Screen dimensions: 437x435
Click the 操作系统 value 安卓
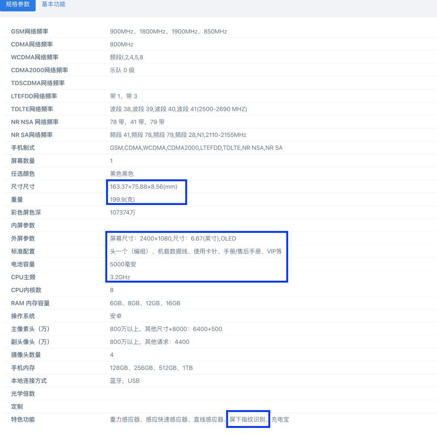pyautogui.click(x=116, y=316)
